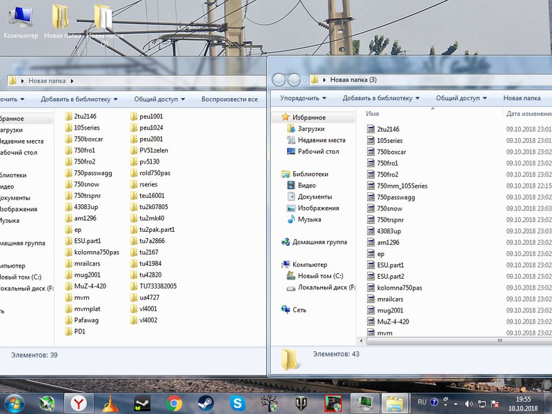The image size is (552, 414).
Task: Open Steam from the taskbar
Action: coord(205,403)
